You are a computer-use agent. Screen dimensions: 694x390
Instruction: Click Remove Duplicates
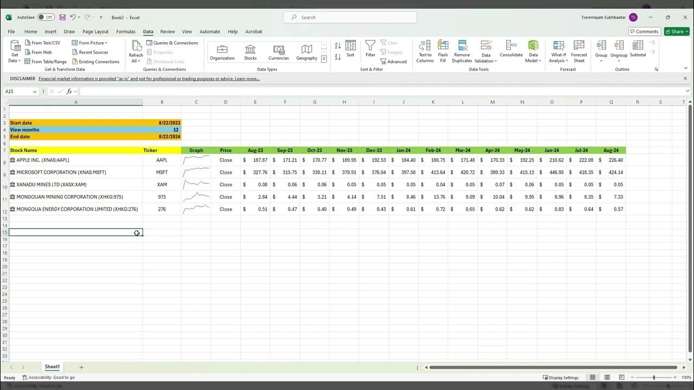pyautogui.click(x=462, y=51)
